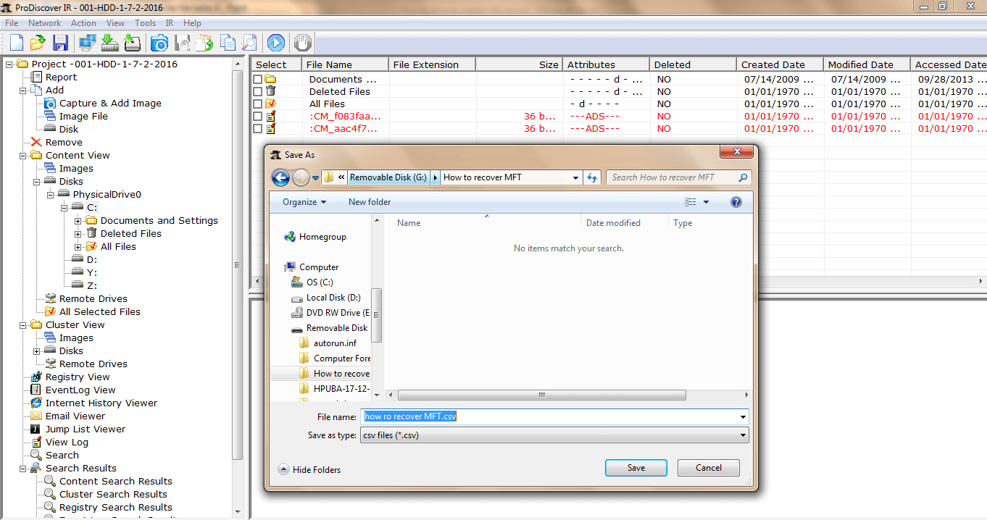Collapse the C: drive node
Screen dimensions: 987x520
coord(64,207)
